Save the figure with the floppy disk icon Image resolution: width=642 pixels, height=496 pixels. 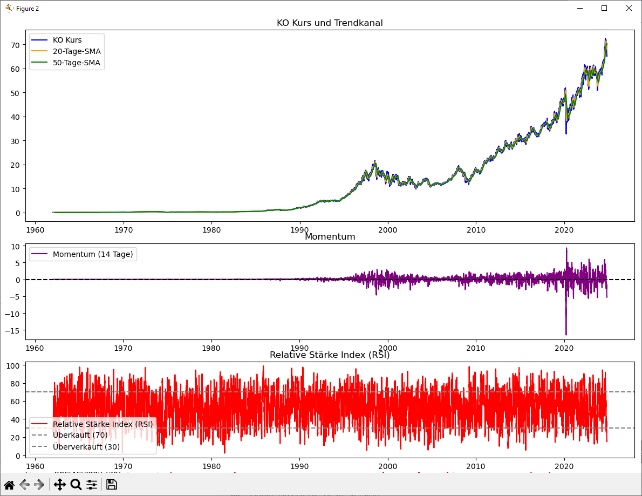tap(111, 485)
